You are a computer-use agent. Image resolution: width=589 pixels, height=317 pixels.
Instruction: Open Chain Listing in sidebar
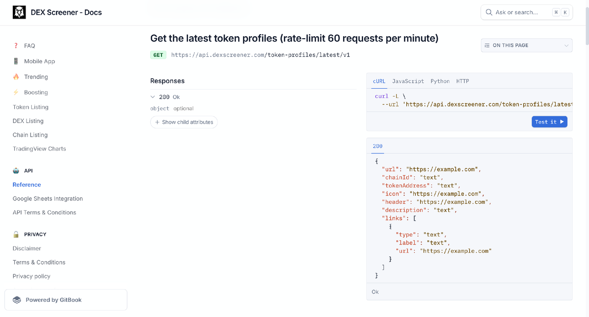pos(30,135)
